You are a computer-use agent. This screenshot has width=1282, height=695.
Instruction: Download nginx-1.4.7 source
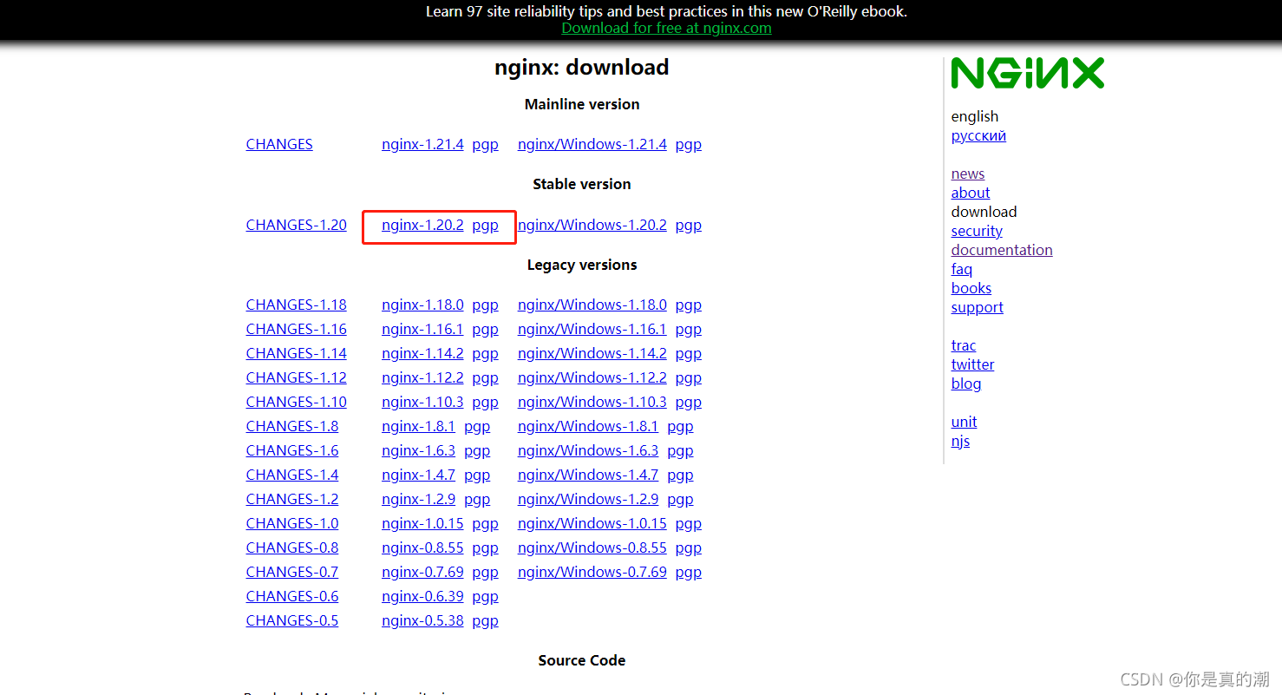pos(418,475)
